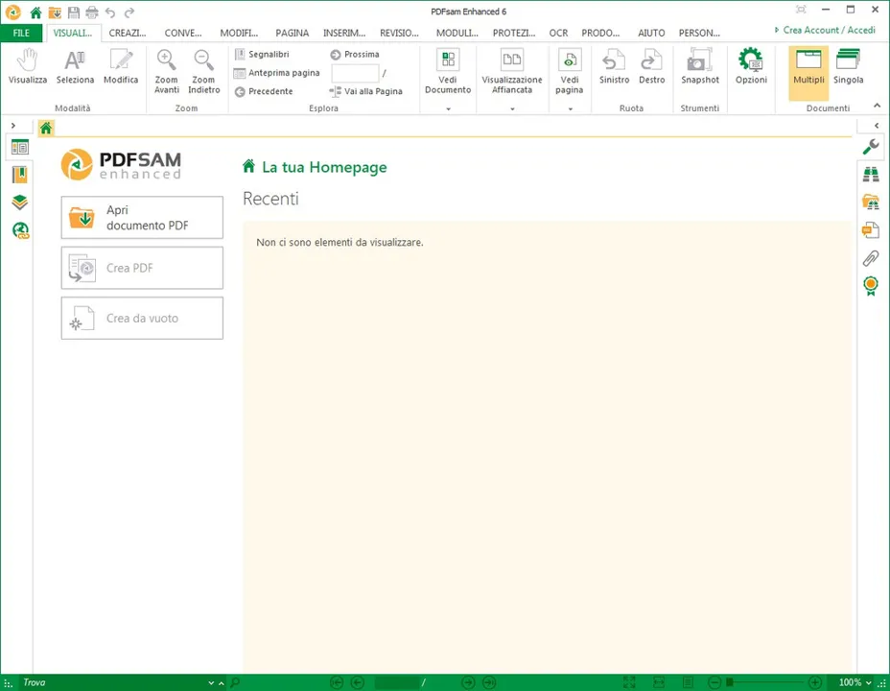Open the FILE menu
890x691 pixels.
click(21, 33)
